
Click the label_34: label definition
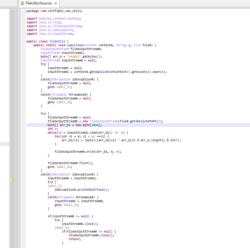pos(62,228)
